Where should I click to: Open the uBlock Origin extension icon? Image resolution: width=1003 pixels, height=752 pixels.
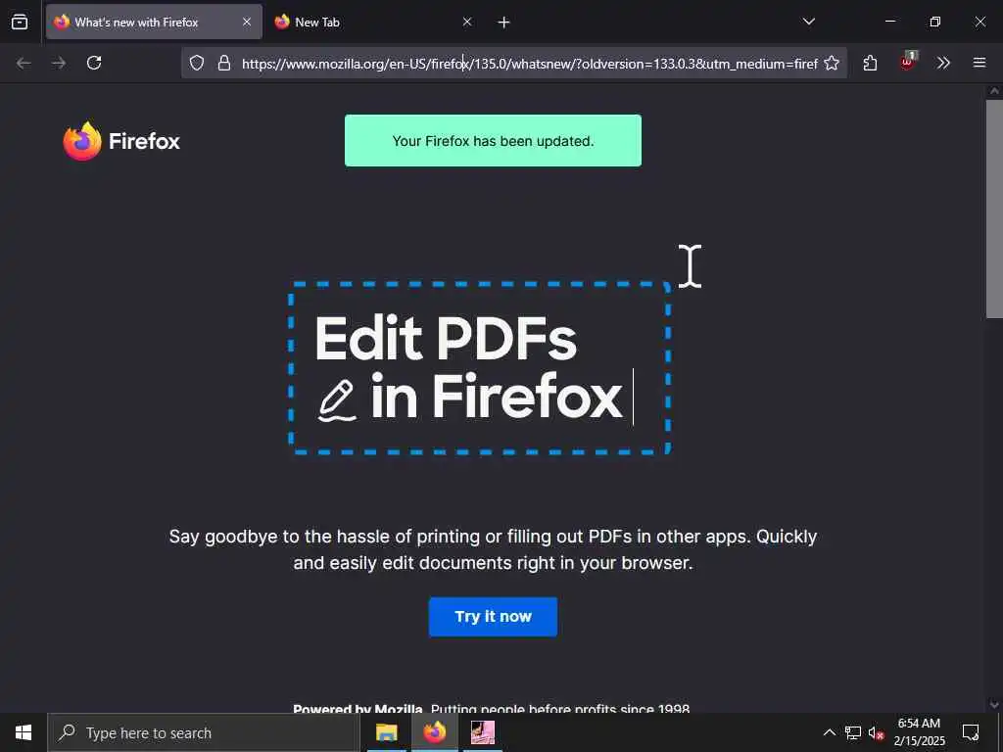click(x=908, y=62)
